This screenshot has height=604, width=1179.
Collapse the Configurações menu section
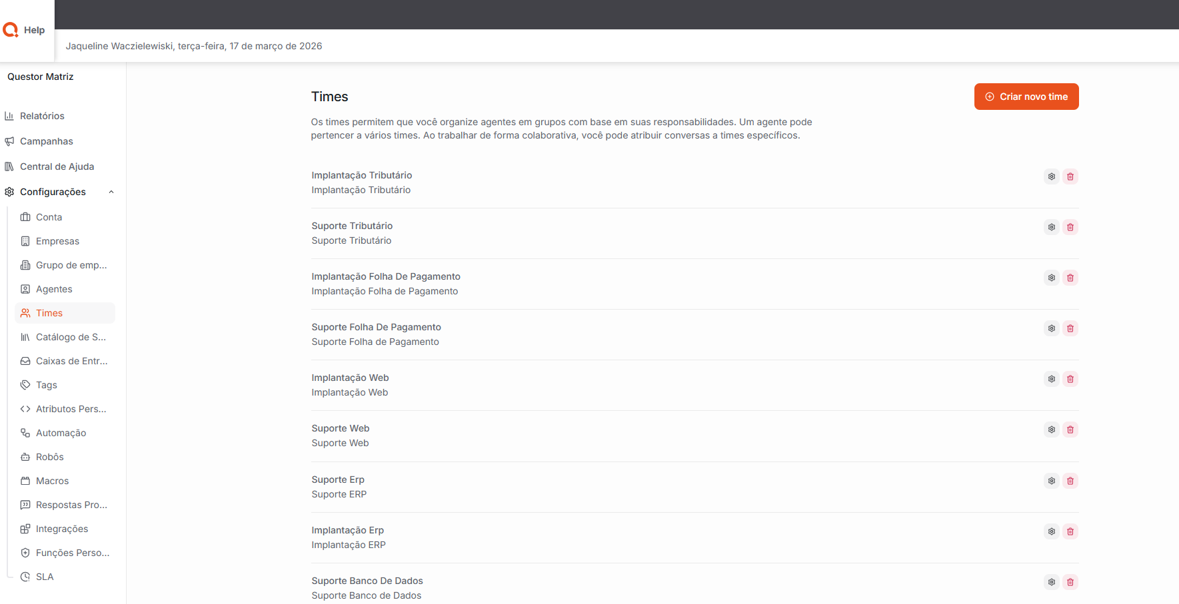coord(53,192)
